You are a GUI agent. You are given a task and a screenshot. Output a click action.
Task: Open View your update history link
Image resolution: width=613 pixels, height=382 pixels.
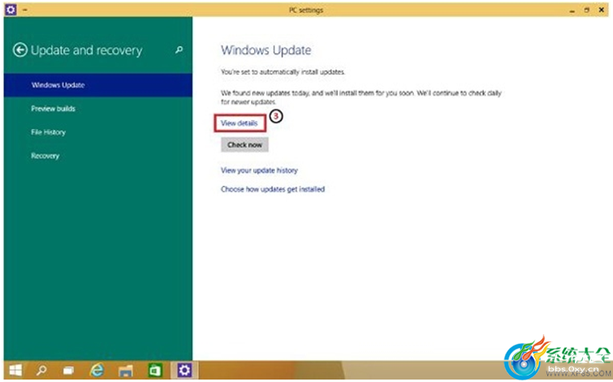pyautogui.click(x=259, y=170)
